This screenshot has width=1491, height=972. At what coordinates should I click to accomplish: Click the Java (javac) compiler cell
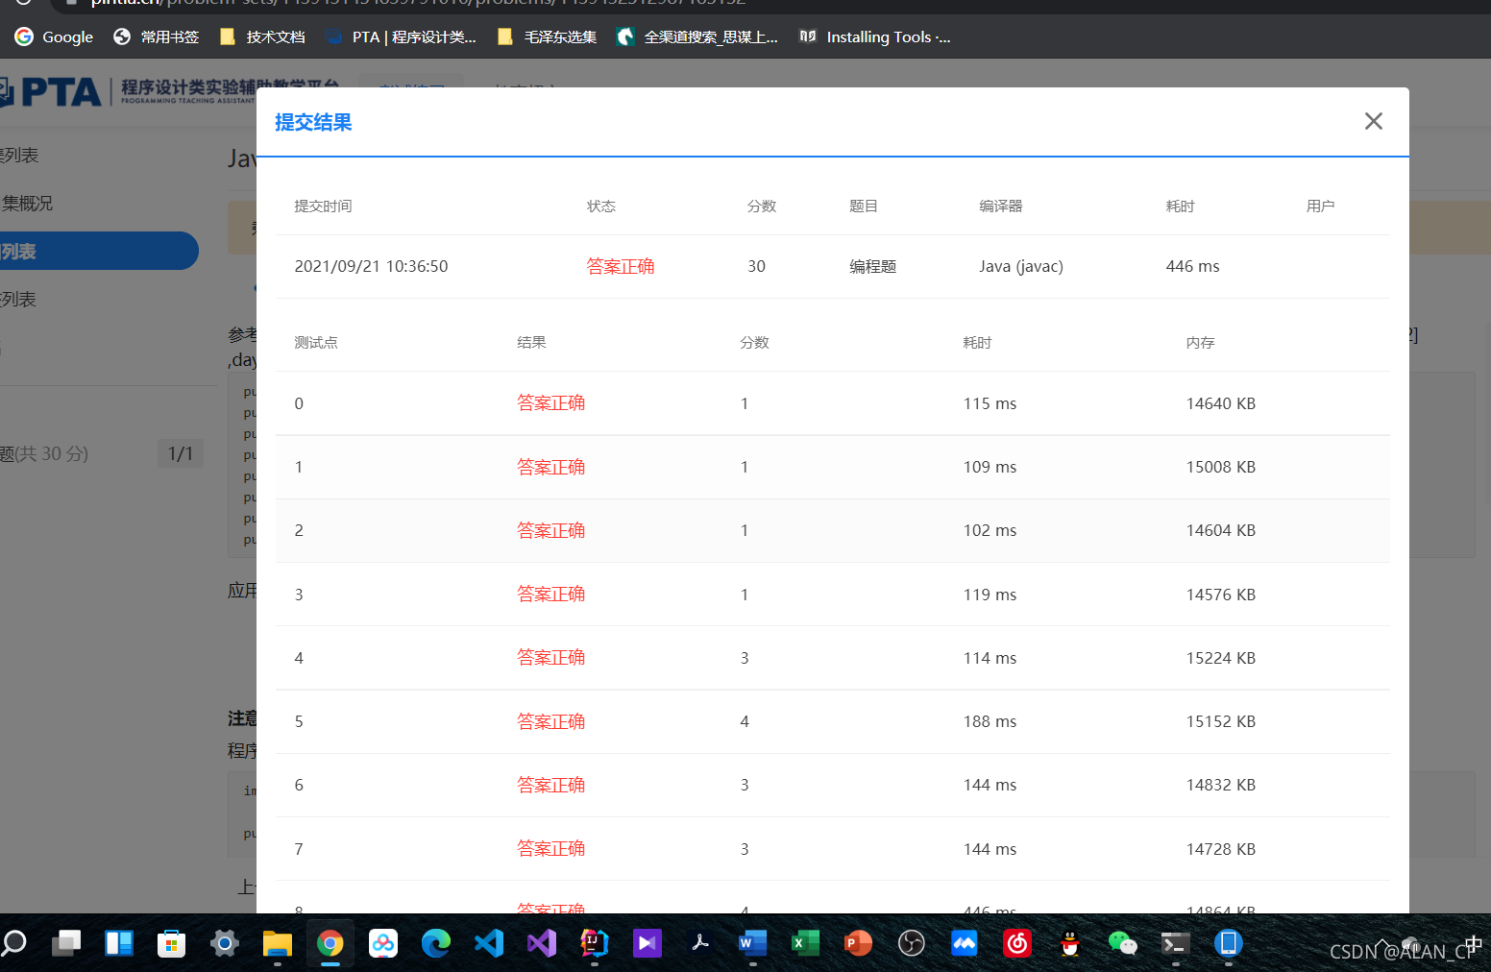point(1021,266)
